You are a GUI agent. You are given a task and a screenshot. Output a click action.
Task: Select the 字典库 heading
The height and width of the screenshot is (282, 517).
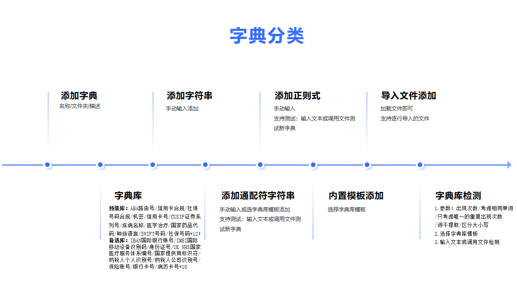point(128,195)
